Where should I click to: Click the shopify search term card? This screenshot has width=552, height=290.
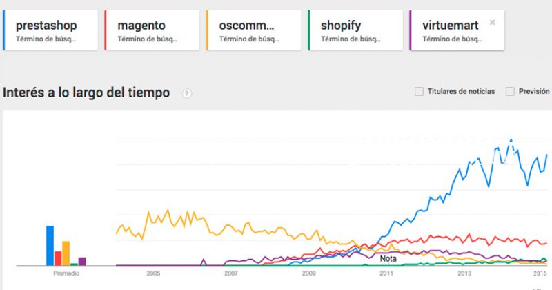tap(354, 31)
